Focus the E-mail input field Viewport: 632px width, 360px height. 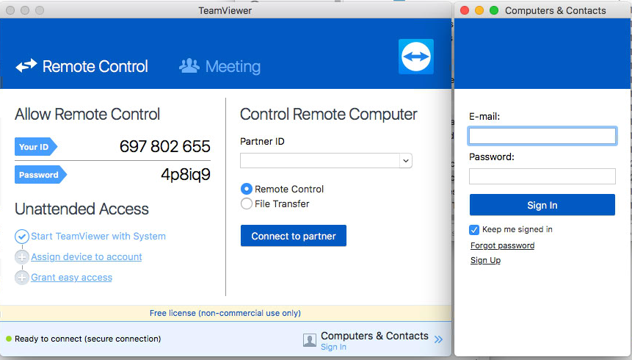point(542,136)
